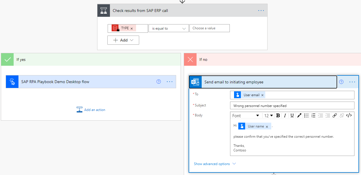
Task: Open the text highlight color pen tool
Action: 299,116
